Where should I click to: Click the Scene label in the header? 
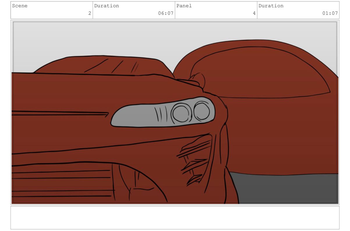point(20,6)
